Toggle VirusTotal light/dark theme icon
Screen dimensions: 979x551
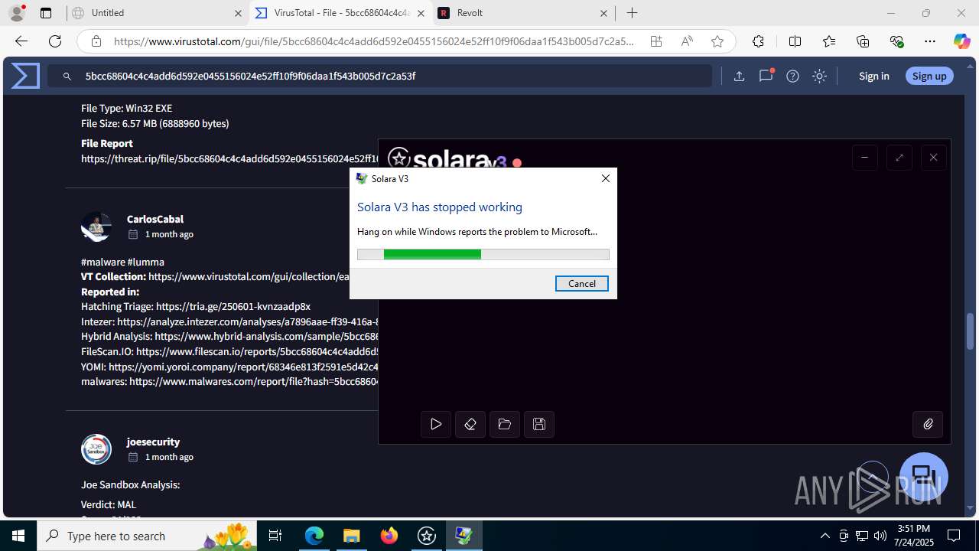[x=820, y=76]
